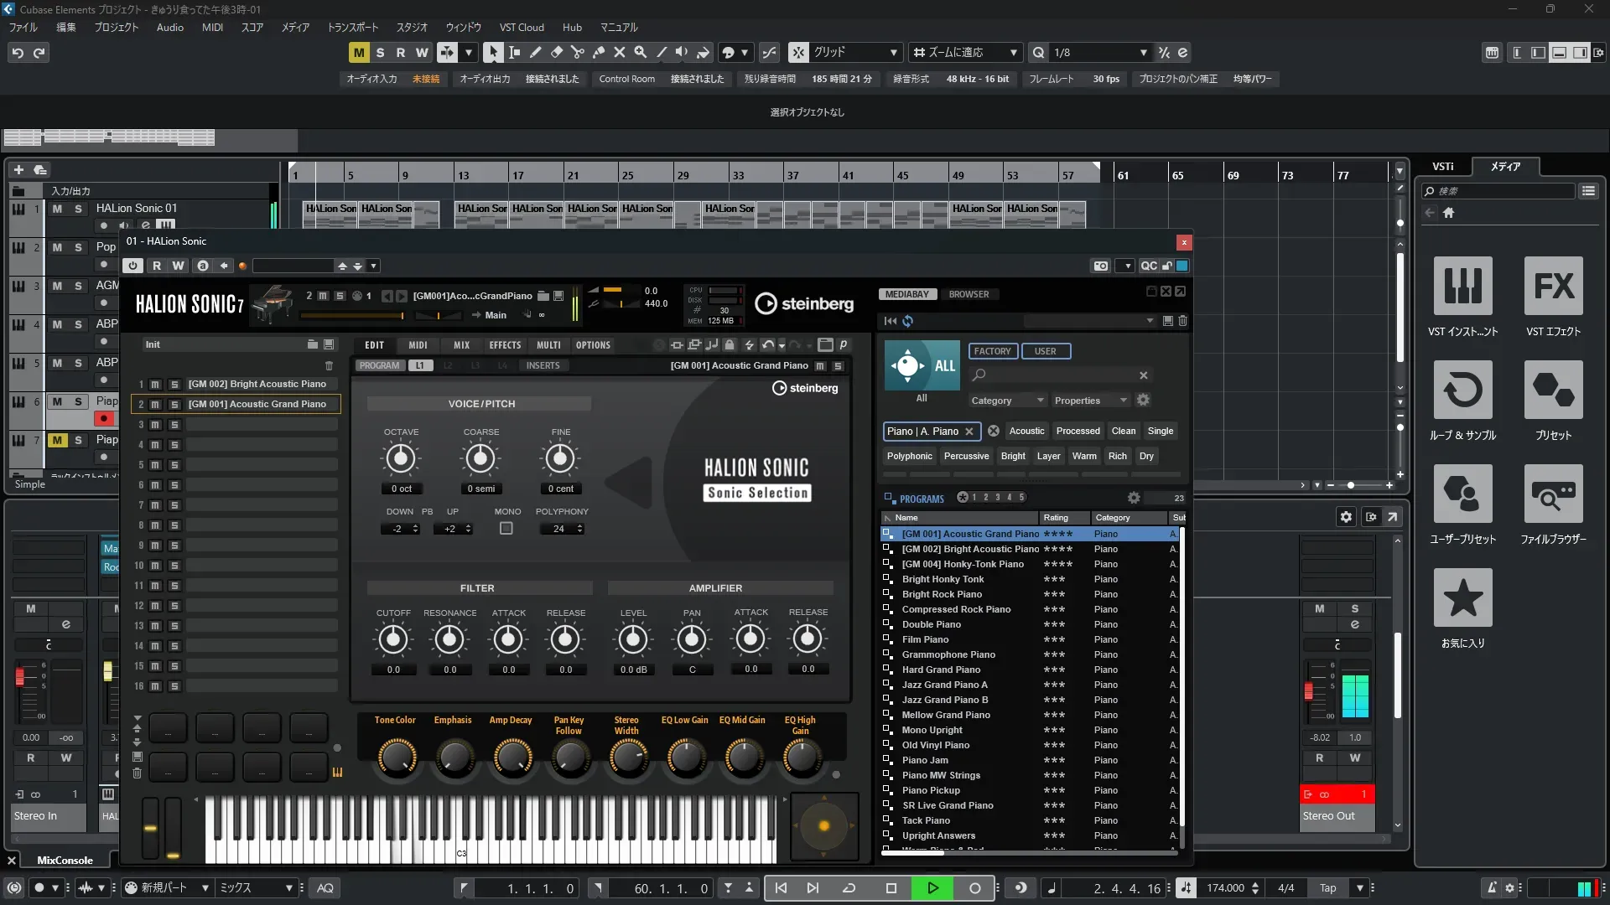Expand the Category filter dropdown
This screenshot has height=905, width=1610.
[1006, 401]
